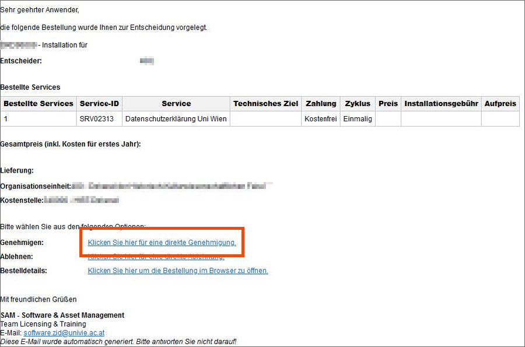This screenshot has width=525, height=347.
Task: Click the Entscheider label
Action: click(x=21, y=61)
